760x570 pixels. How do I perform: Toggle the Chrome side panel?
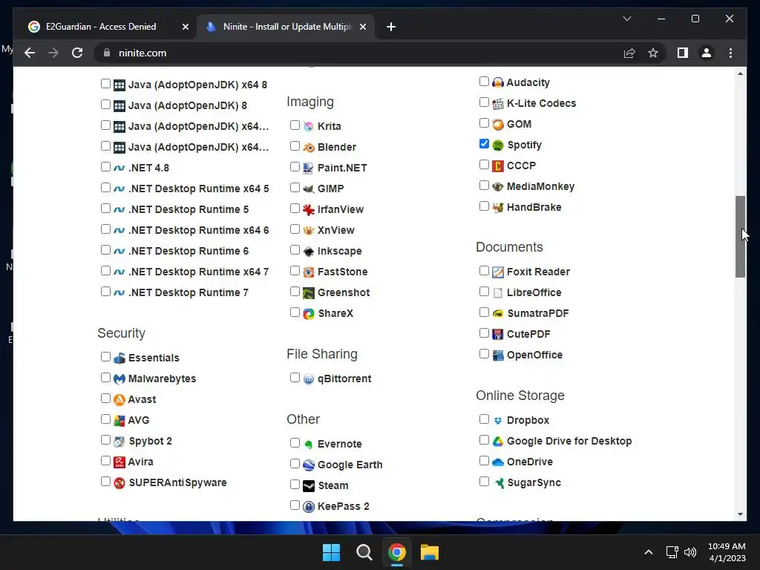683,53
